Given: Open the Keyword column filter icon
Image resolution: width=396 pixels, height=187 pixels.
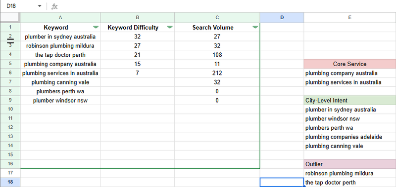Looking at the screenshot, I should coord(96,28).
